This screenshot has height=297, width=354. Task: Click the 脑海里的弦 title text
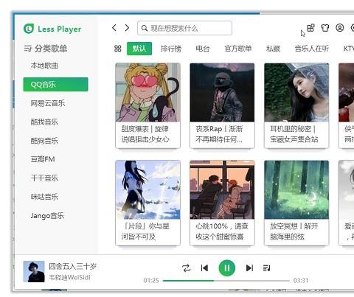click(287, 237)
